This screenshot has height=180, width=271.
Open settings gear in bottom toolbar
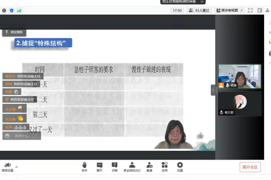[180, 167]
